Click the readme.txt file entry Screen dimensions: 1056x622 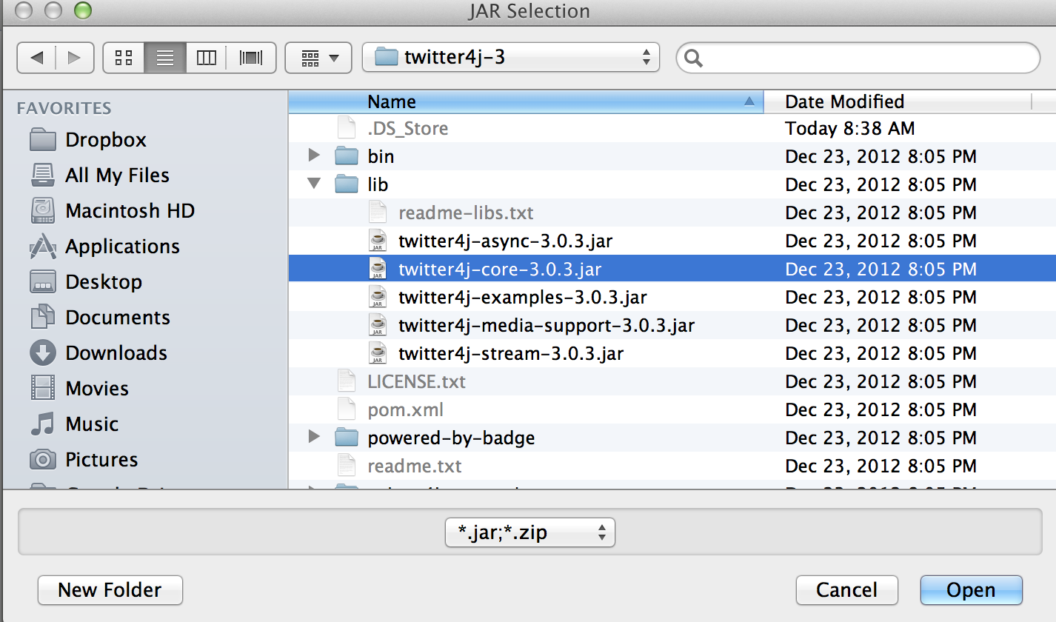click(x=415, y=466)
